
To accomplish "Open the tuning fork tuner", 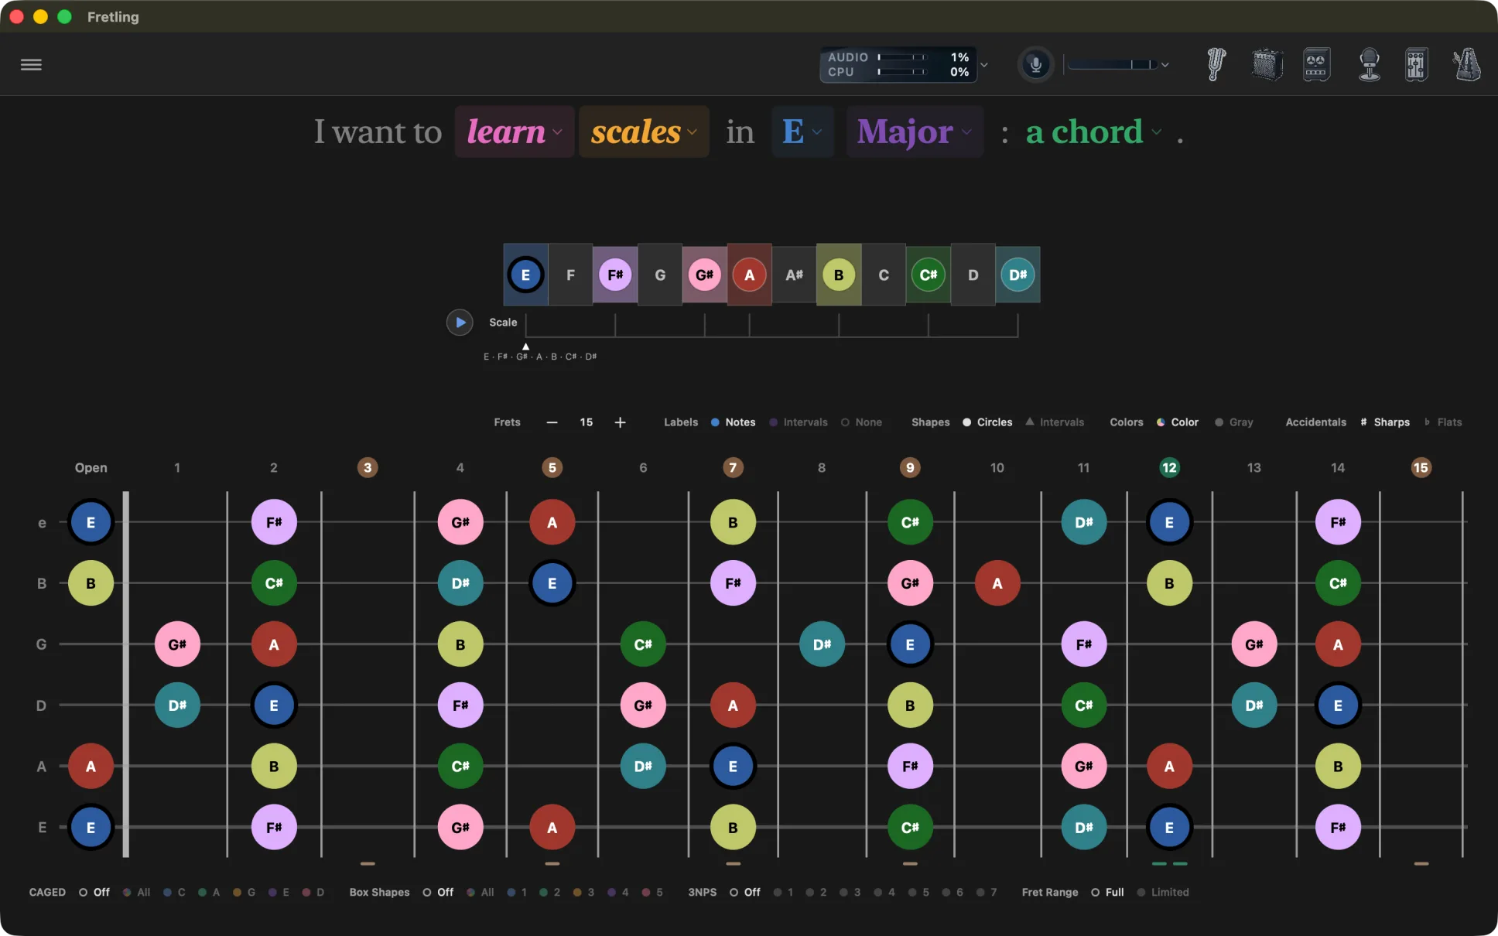I will pos(1216,64).
